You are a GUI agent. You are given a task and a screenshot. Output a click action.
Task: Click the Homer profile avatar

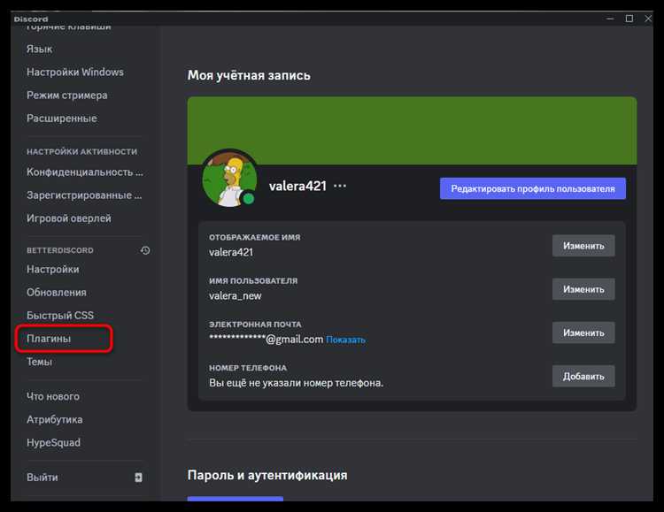(x=229, y=180)
